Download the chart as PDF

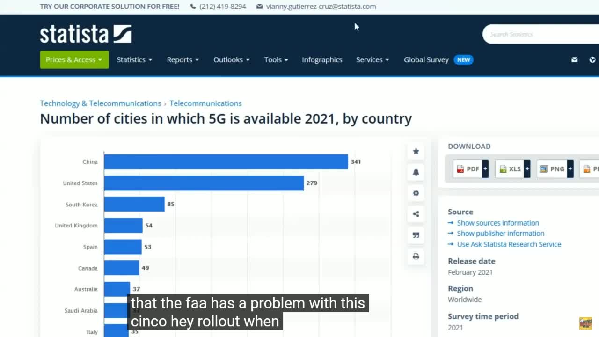coord(471,168)
